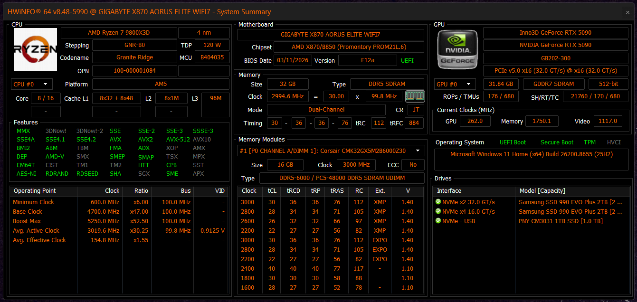Click the NVMe - USB drive status icon
This screenshot has width=637, height=302.
[x=438, y=221]
